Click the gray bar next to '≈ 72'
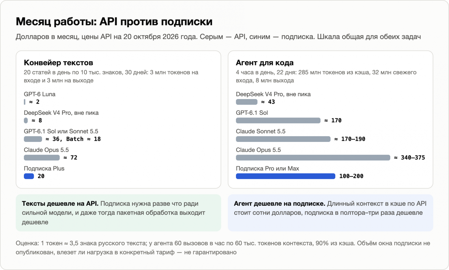The width and height of the screenshot is (449, 270). click(x=42, y=158)
